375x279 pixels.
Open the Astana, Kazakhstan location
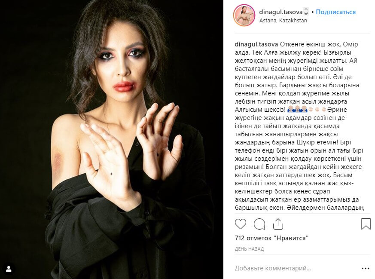(x=283, y=21)
